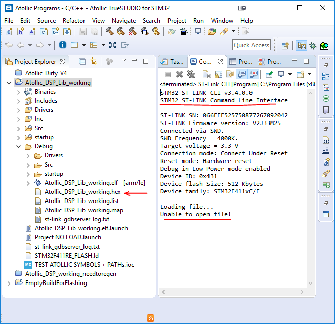The width and height of the screenshot is (335, 324).
Task: Minimize the Project Explorer panel
Action: [134, 60]
